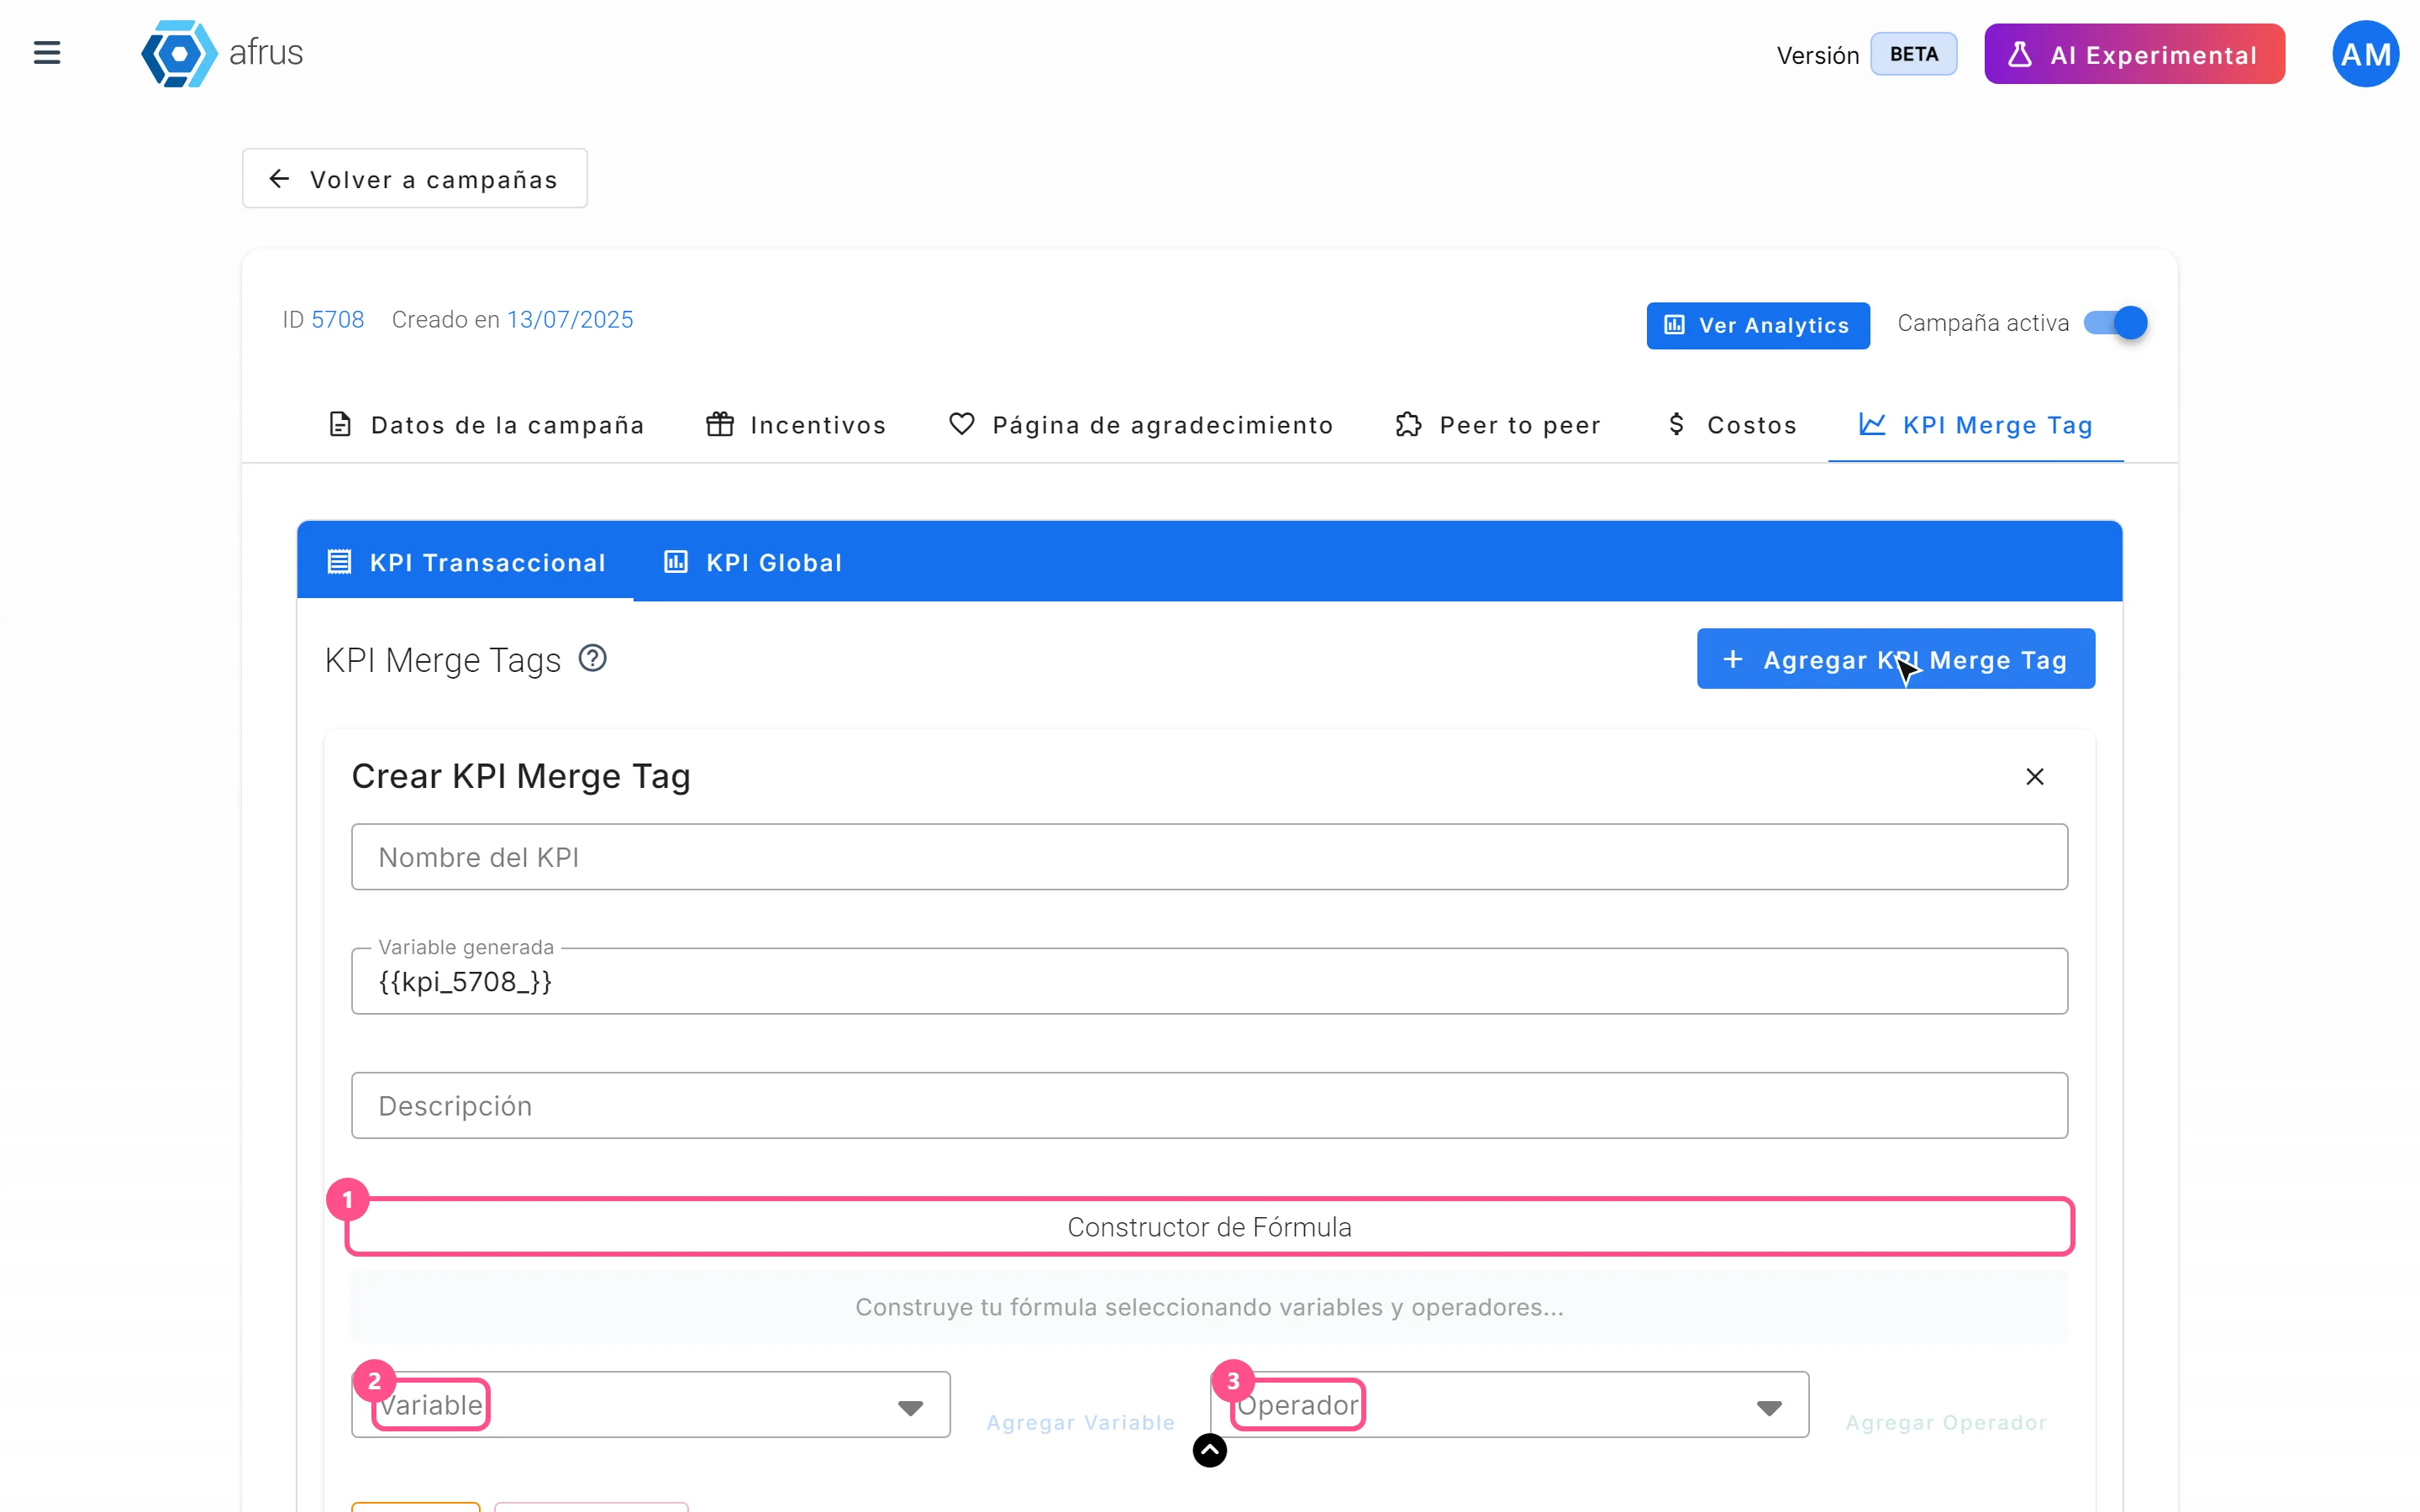Viewport: 2420px width, 1512px height.
Task: Focus the Descripción input field
Action: [x=1209, y=1105]
